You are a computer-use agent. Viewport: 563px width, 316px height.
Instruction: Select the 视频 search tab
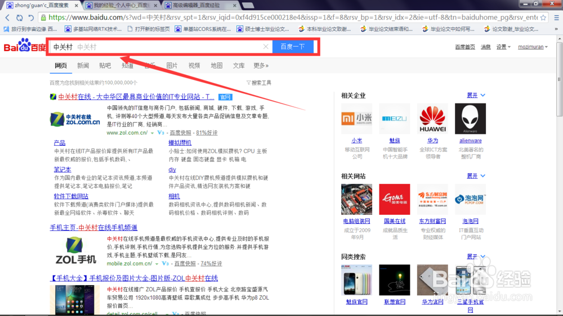pos(194,66)
